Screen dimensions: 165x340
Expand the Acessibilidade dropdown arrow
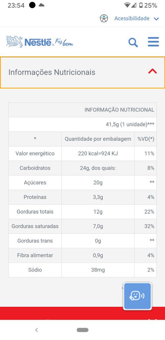(x=156, y=19)
